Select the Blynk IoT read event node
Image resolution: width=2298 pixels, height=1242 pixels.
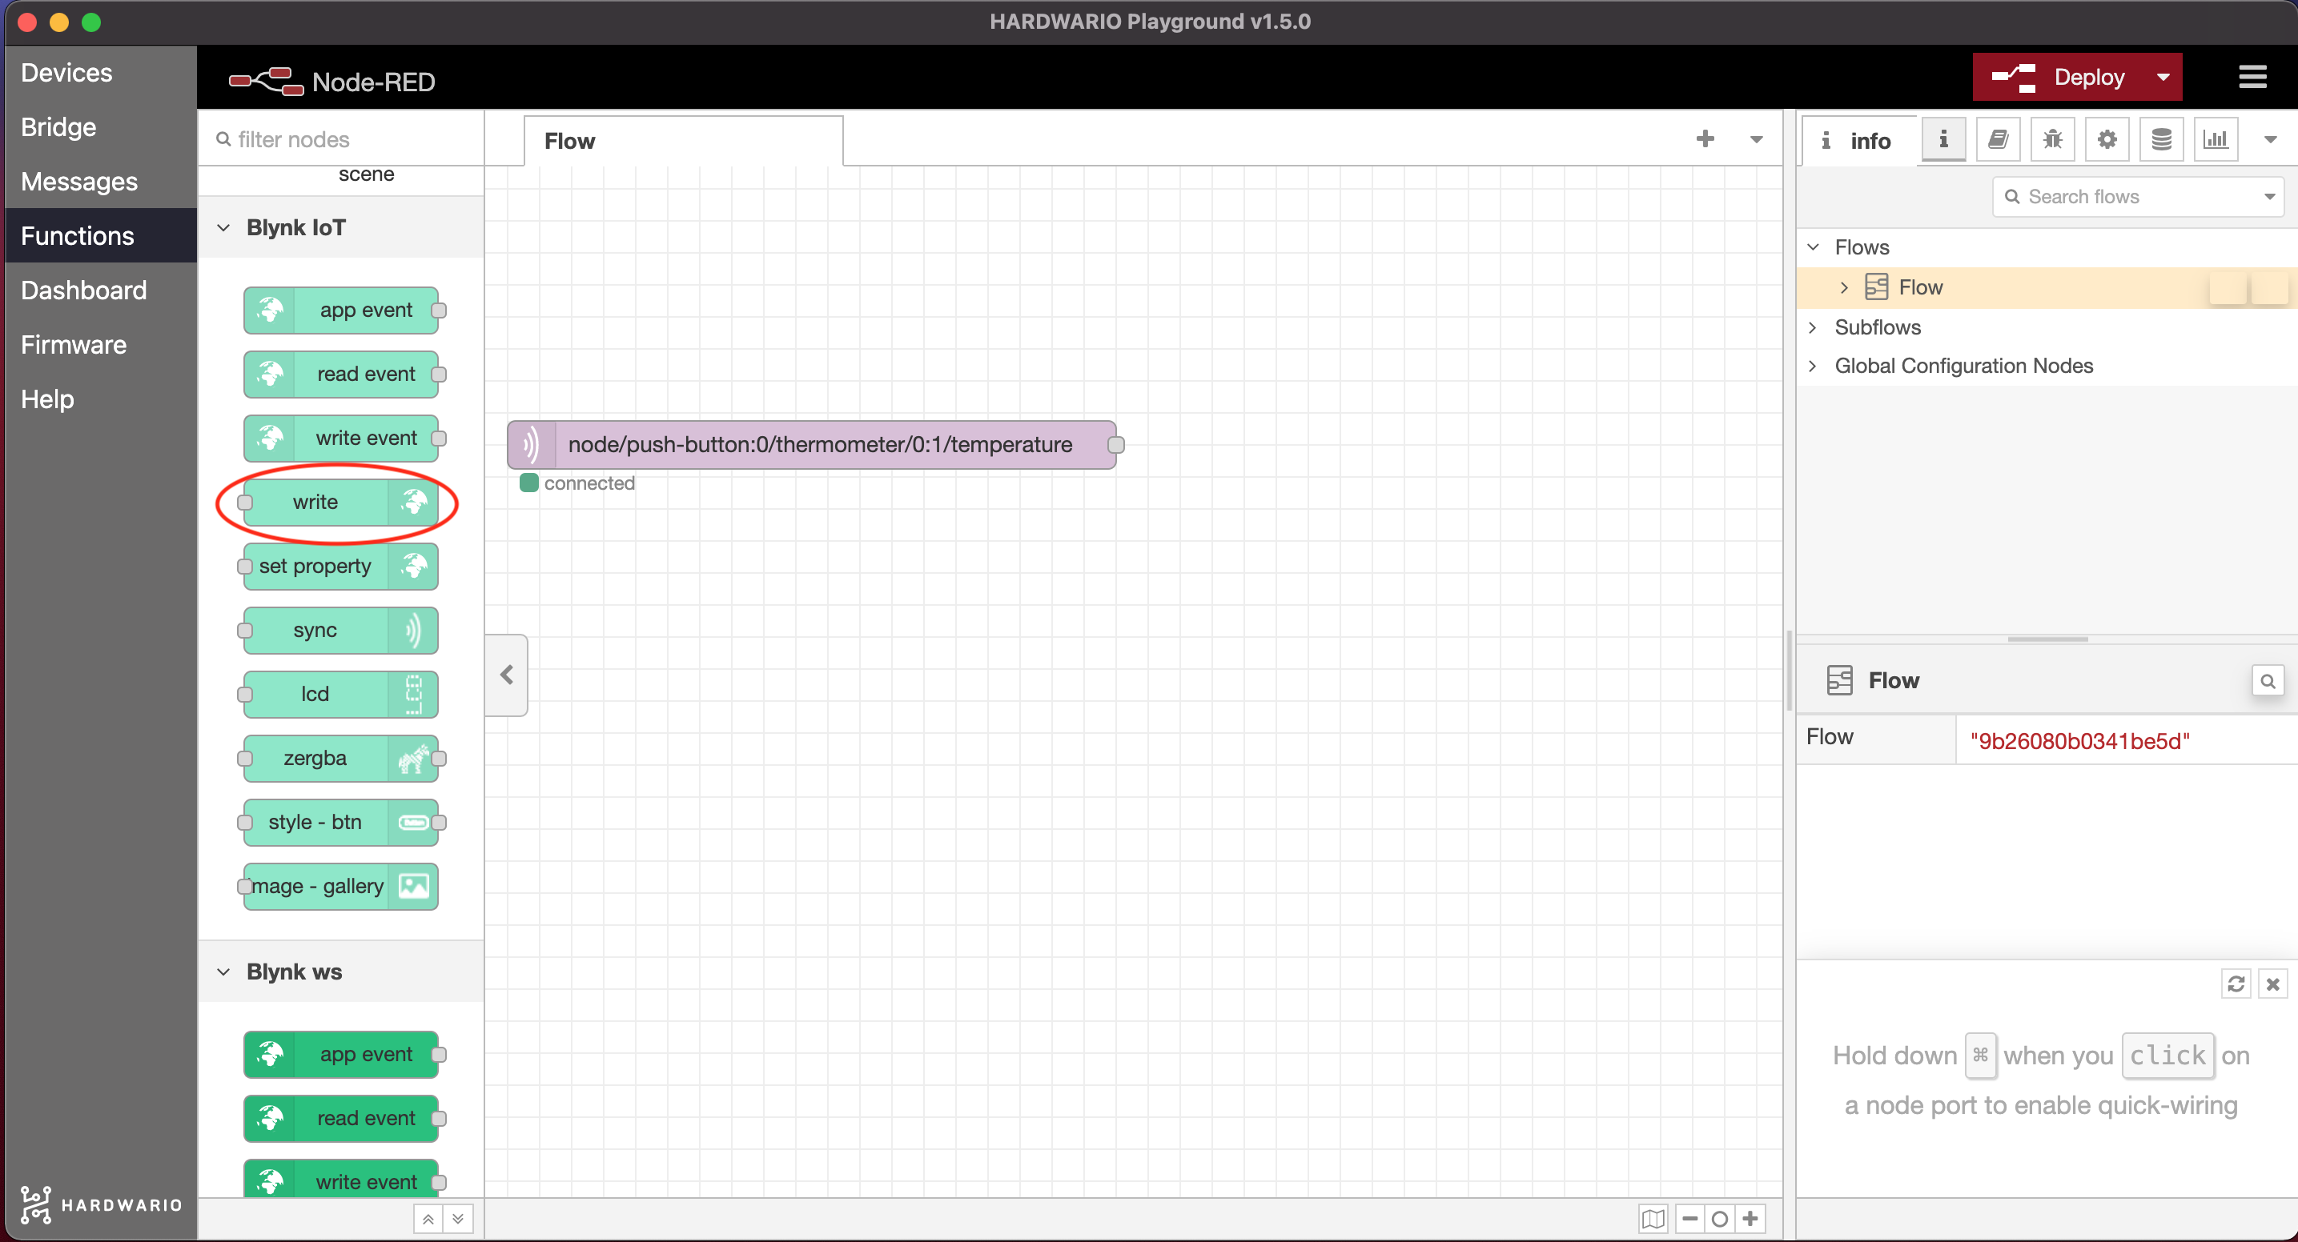pos(343,375)
